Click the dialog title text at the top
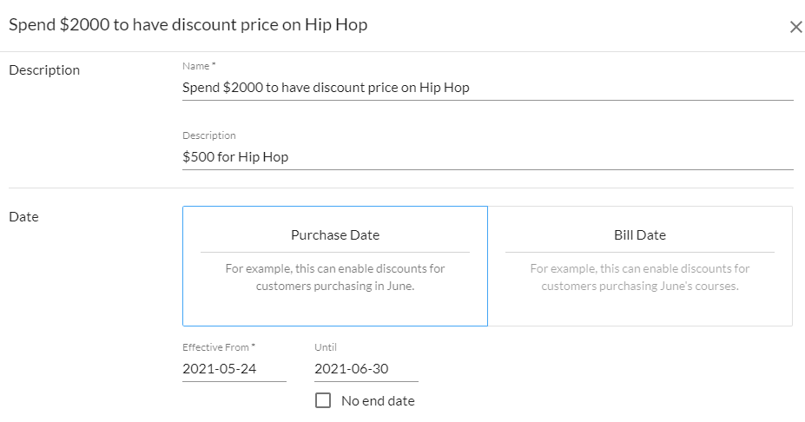Viewport: 805px width, 422px height. pyautogui.click(x=188, y=25)
